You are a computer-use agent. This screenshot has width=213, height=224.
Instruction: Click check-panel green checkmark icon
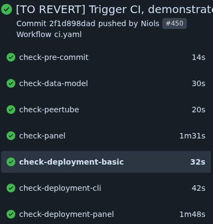[x=11, y=136]
